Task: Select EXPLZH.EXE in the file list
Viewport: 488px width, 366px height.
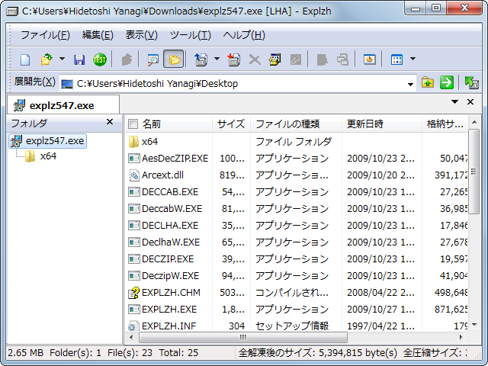Action: (x=162, y=310)
